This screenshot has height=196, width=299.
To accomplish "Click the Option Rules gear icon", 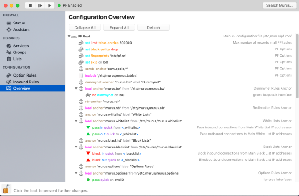I will pyautogui.click(x=8, y=75).
